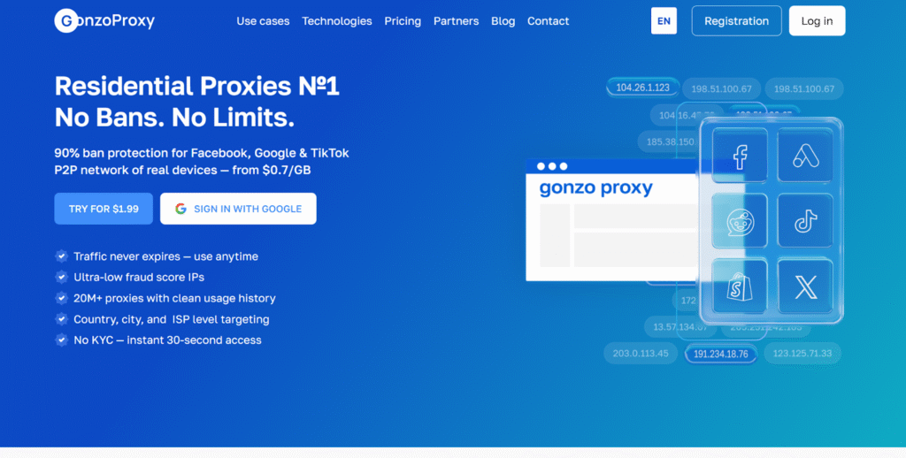Click the Google logo on sign-in button
The image size is (906, 458).
pos(180,209)
